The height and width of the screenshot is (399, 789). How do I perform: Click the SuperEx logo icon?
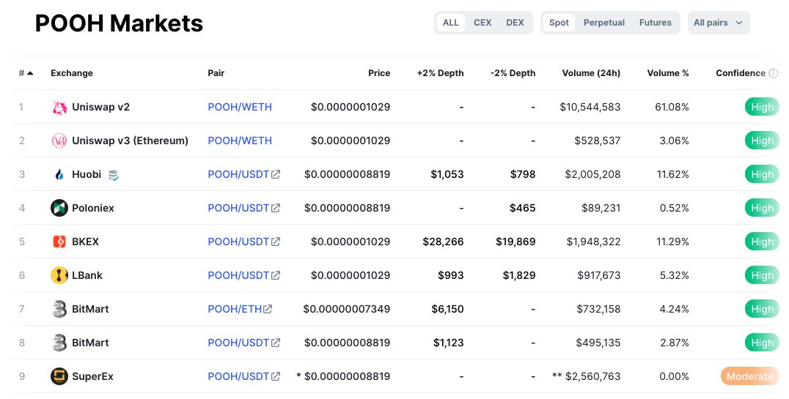point(59,376)
